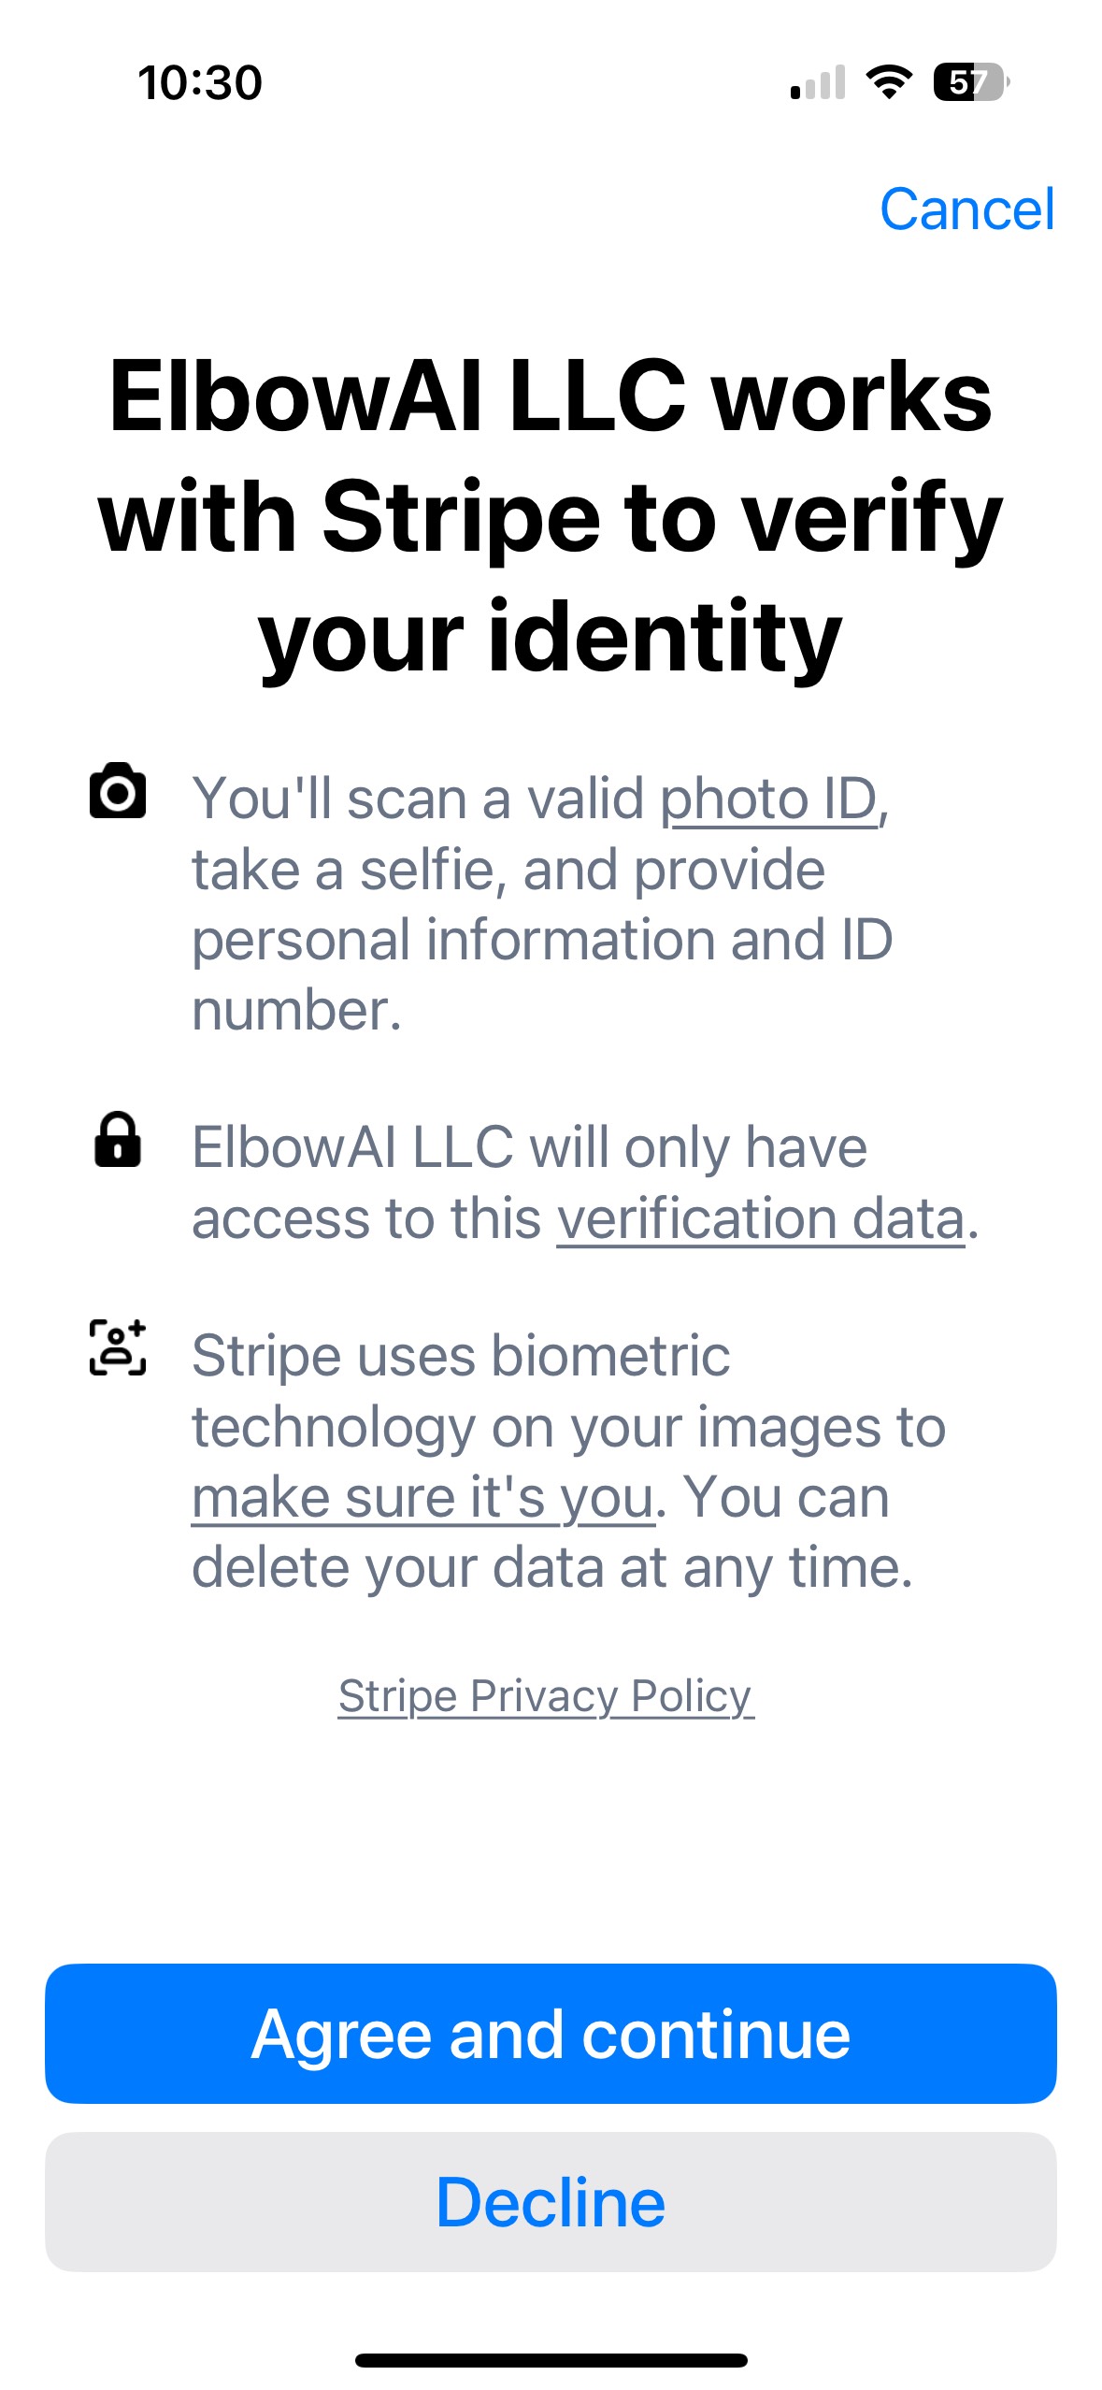Open the verification data link
Viewport: 1102px width, 2390px height.
coord(759,1217)
